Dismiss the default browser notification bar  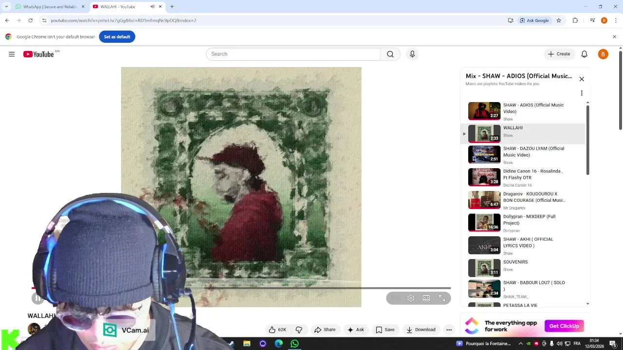click(x=614, y=37)
